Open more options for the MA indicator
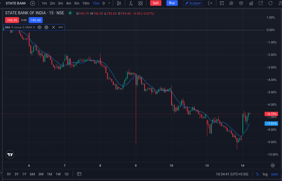The image size is (282, 181). tap(61, 27)
